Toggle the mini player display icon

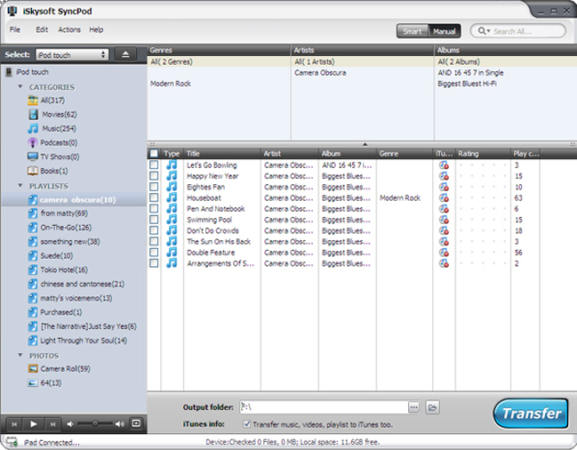(x=135, y=423)
